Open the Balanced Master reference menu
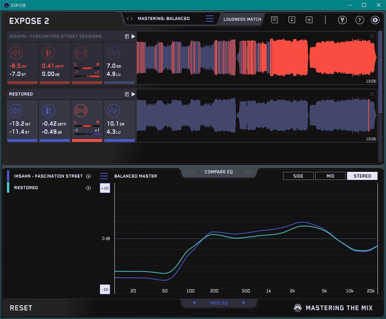 (x=104, y=176)
